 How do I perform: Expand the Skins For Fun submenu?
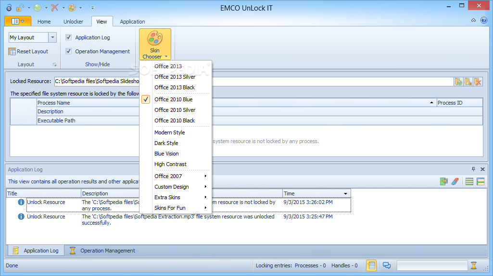176,208
